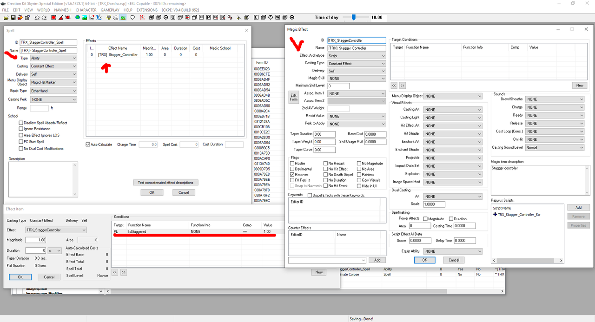Click the globe world icon in the toolbar
The width and height of the screenshot is (595, 322).
coord(77,18)
